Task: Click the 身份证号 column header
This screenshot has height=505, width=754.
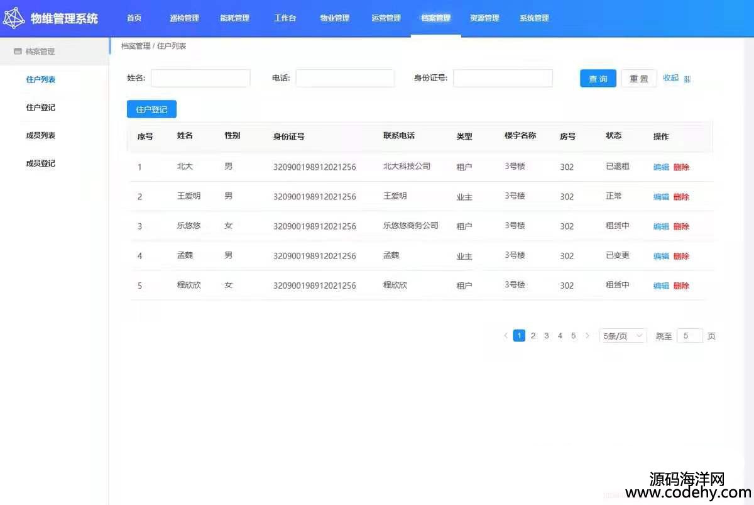Action: tap(289, 136)
